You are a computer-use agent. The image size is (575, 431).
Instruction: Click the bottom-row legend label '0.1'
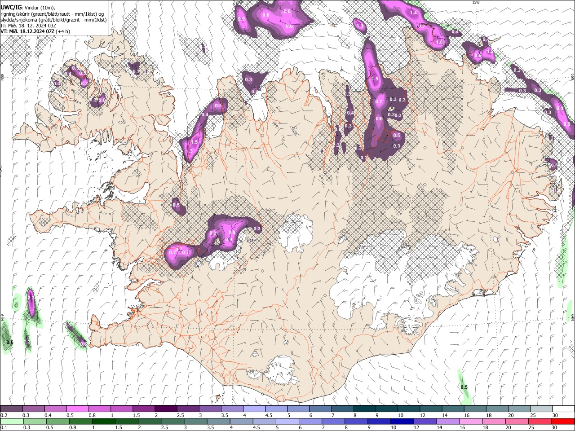(4, 428)
